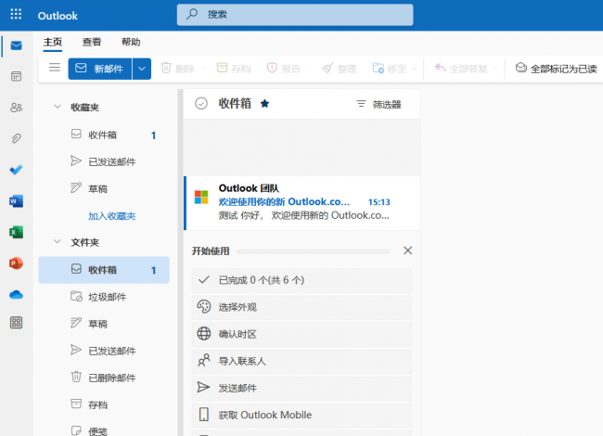Click the 加入收藏夹 link
Viewport: 603px width, 436px height.
(x=112, y=216)
